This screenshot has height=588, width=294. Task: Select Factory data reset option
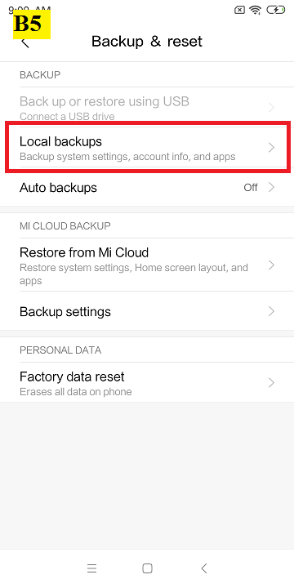coord(147,383)
